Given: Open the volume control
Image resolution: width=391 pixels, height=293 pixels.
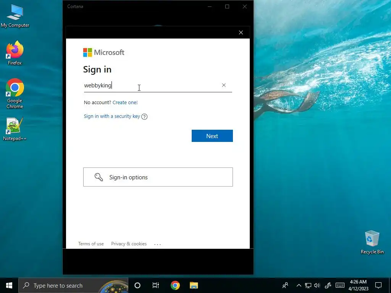Looking at the screenshot, I should 317,285.
